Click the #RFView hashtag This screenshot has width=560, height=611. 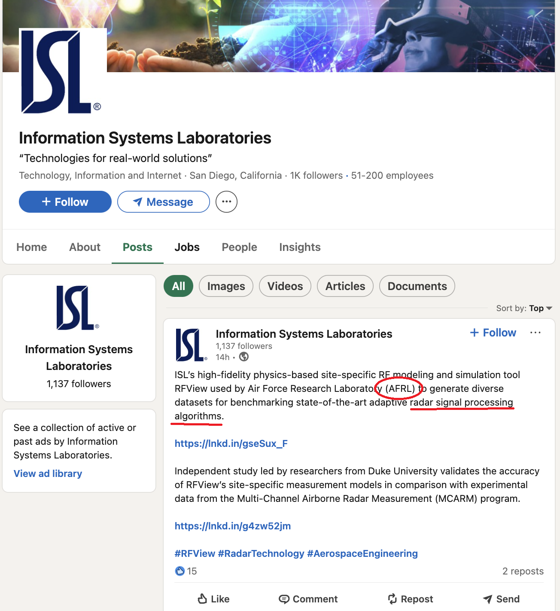pos(195,553)
